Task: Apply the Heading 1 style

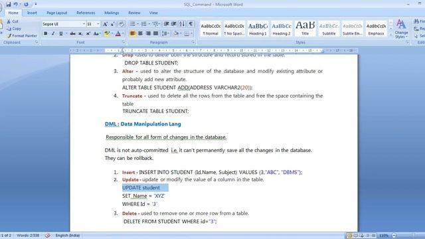Action: [258, 29]
